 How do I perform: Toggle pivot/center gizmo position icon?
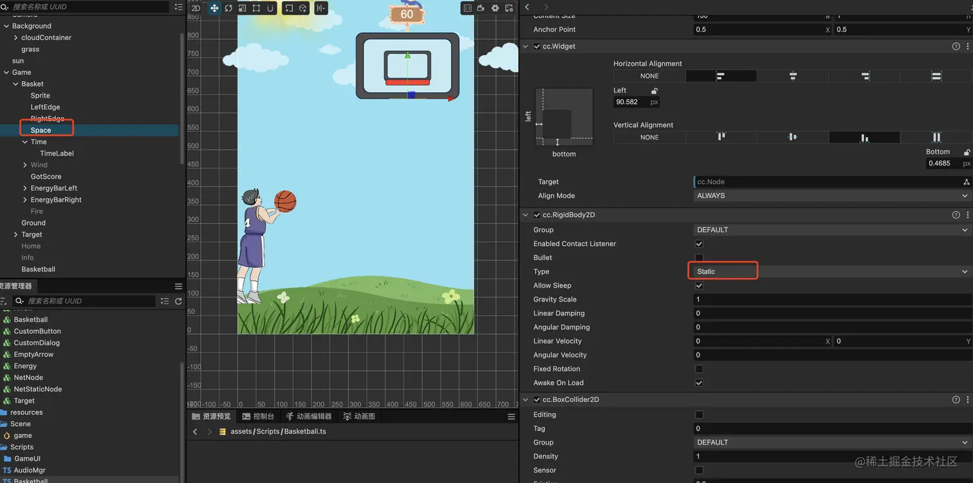point(288,8)
